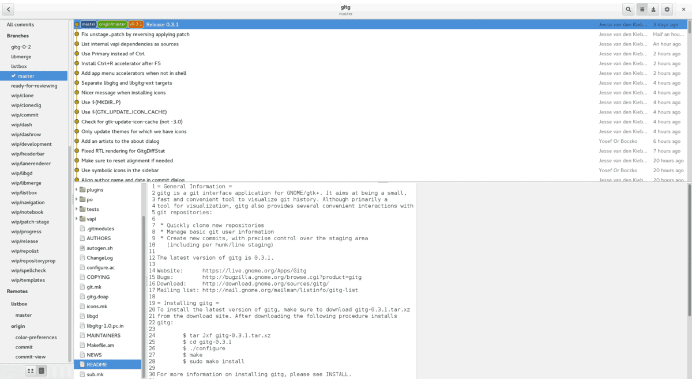Click the back arrow button in header

click(x=9, y=9)
